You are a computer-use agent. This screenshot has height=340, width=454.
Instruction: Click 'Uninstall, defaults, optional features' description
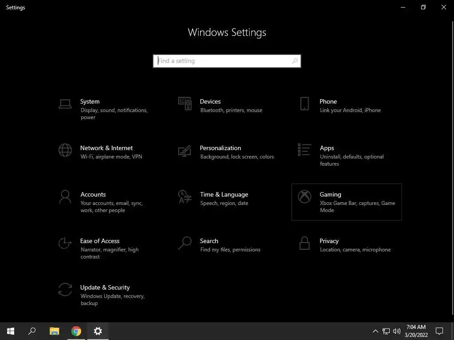click(x=352, y=160)
